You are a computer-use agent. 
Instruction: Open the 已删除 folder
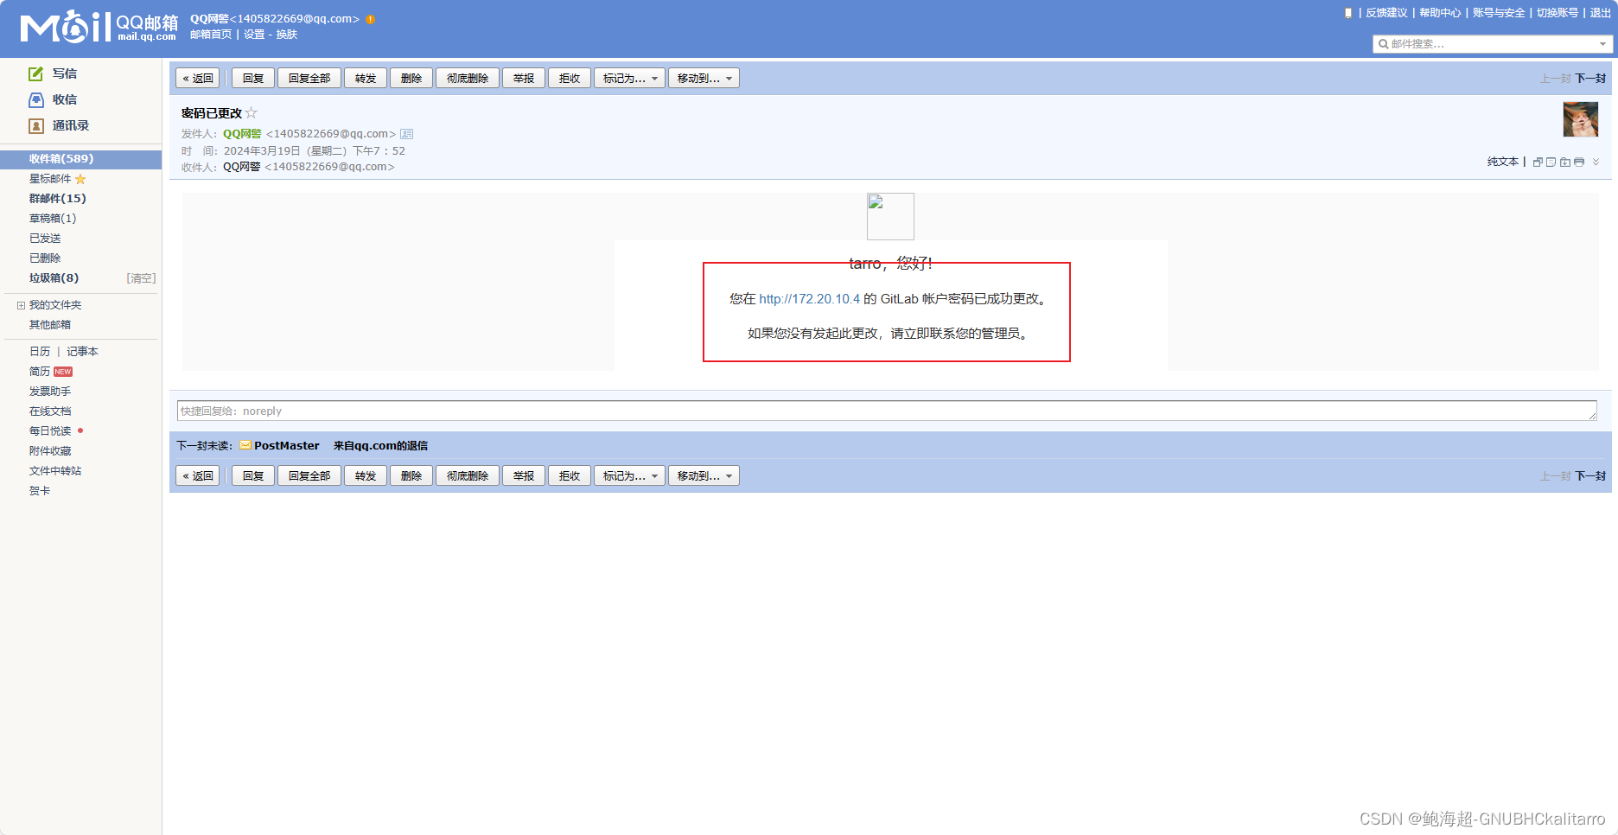[45, 258]
